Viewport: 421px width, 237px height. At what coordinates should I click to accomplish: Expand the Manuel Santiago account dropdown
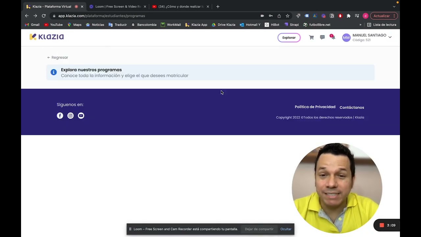point(390,37)
